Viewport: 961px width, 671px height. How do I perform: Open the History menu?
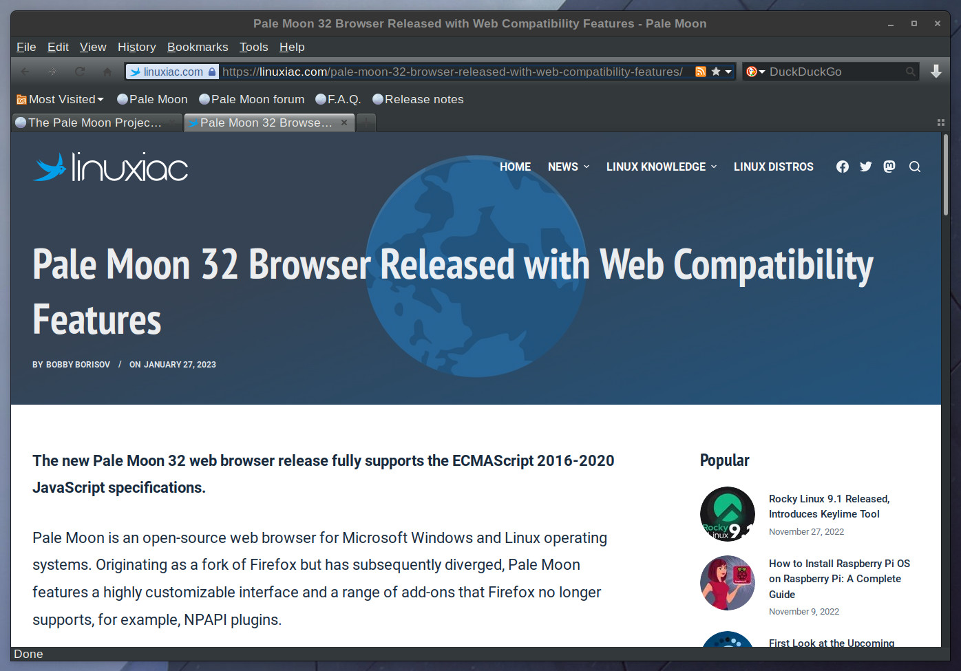(136, 47)
